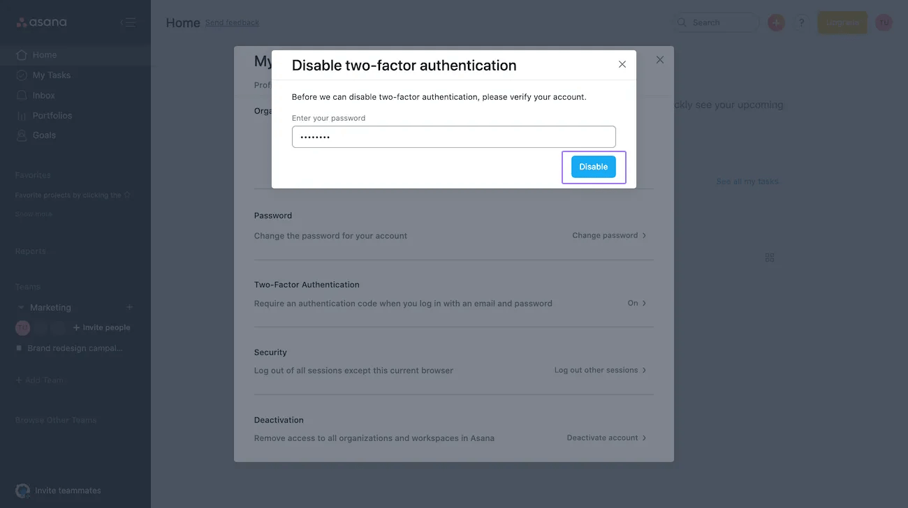Toggle Two-Factor Authentication setting marked On
This screenshot has width=908, height=508.
click(x=636, y=303)
